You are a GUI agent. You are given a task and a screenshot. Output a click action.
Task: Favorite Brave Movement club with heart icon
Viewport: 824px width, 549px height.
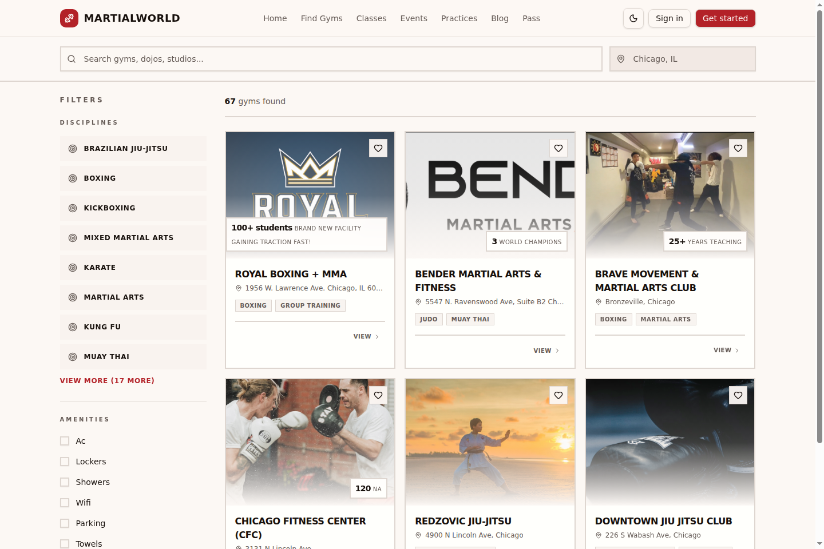[738, 148]
